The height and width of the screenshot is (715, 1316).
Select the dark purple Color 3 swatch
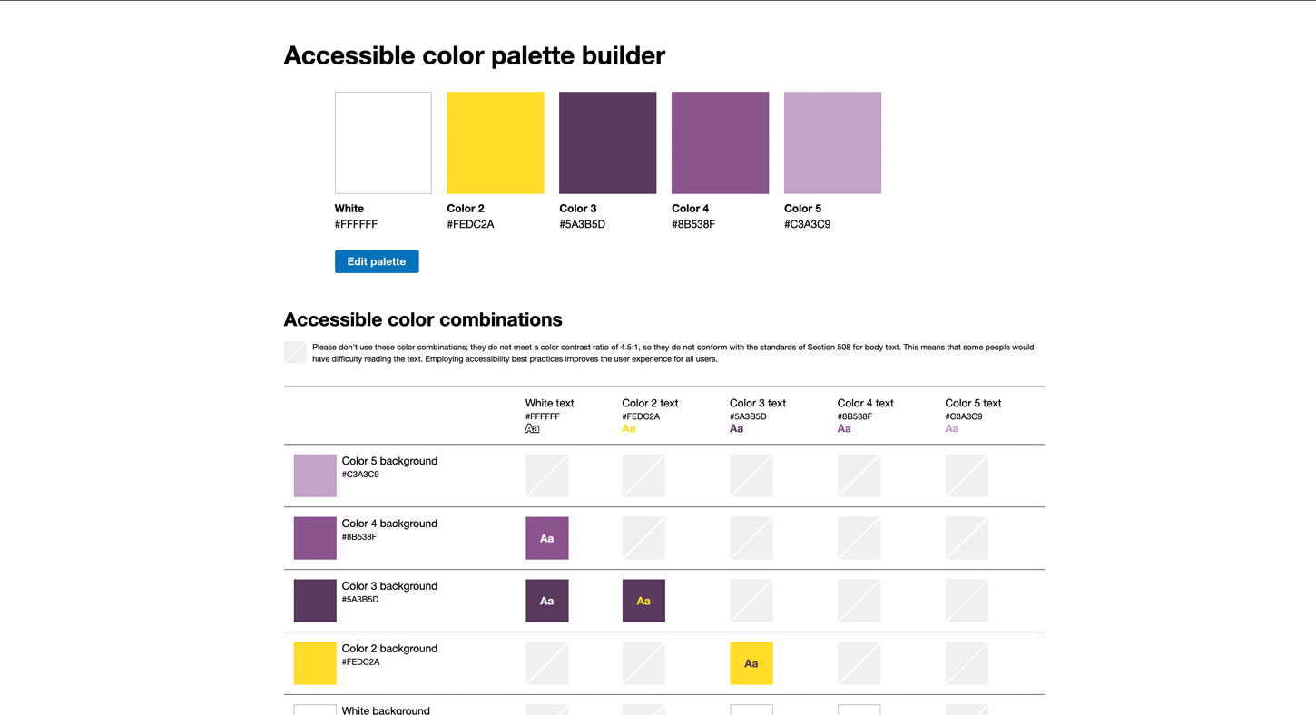point(607,142)
